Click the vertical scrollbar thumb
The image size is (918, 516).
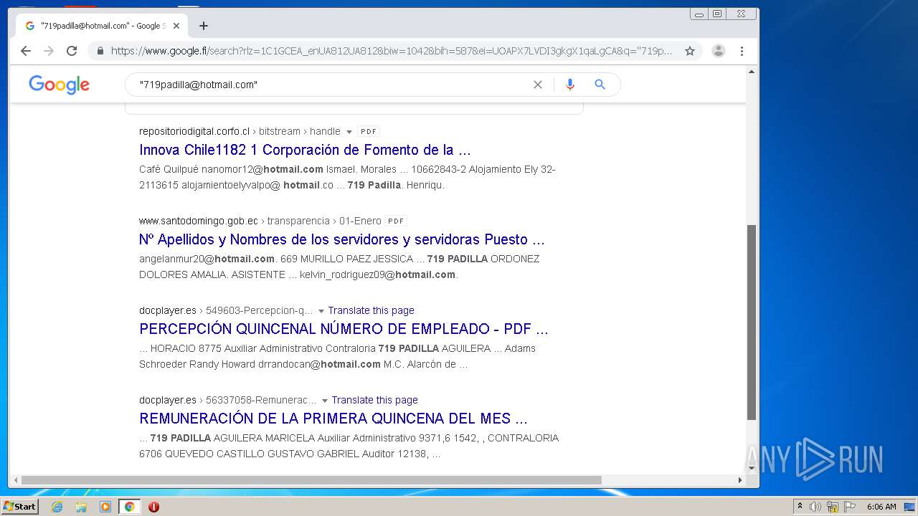(752, 322)
